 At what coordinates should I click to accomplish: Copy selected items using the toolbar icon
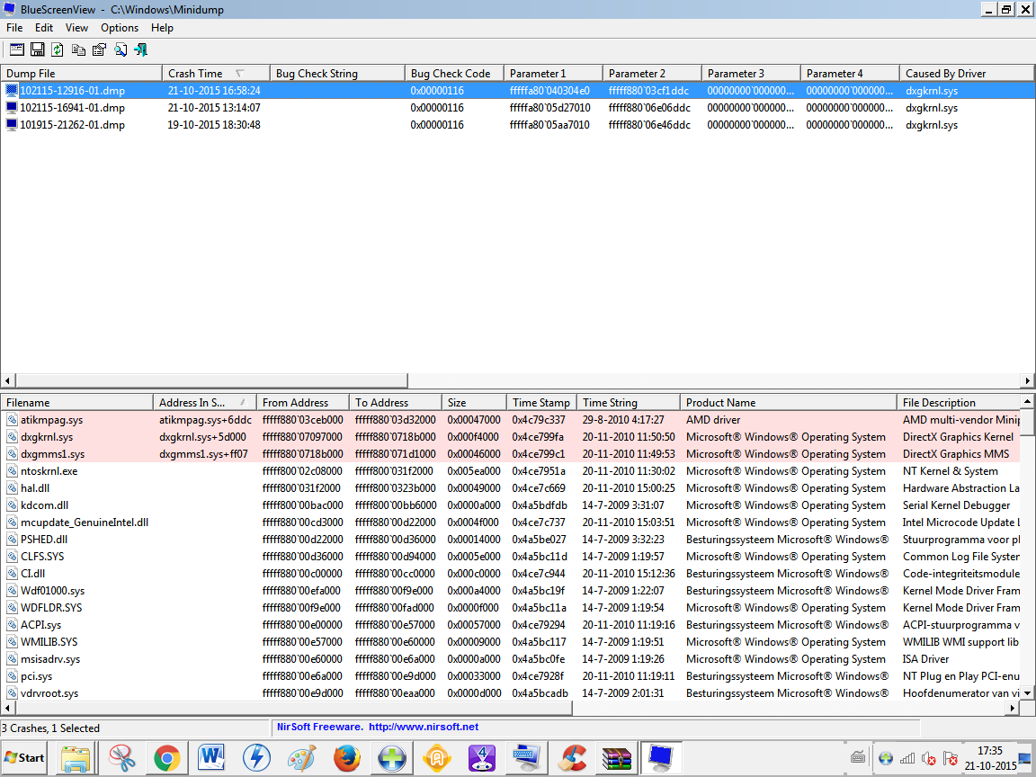point(78,49)
